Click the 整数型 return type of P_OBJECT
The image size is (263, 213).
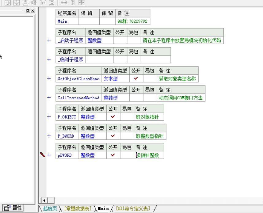pyautogui.click(x=93, y=117)
